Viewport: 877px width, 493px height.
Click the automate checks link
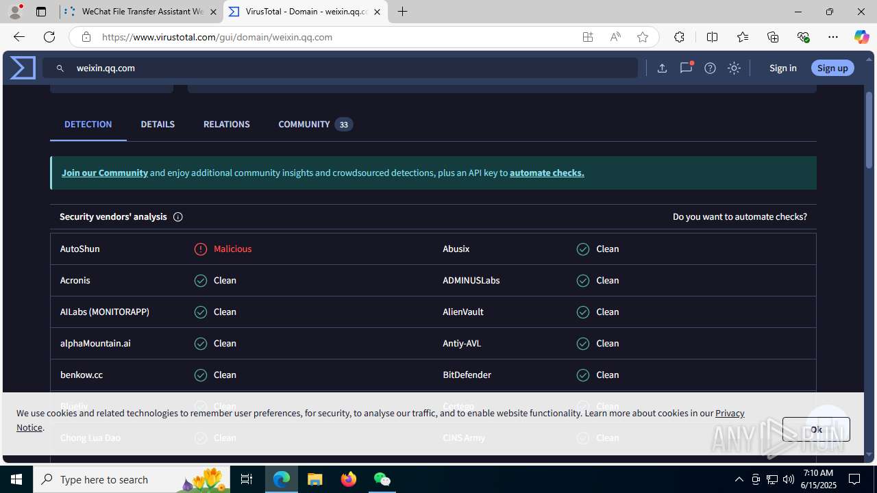(x=547, y=173)
